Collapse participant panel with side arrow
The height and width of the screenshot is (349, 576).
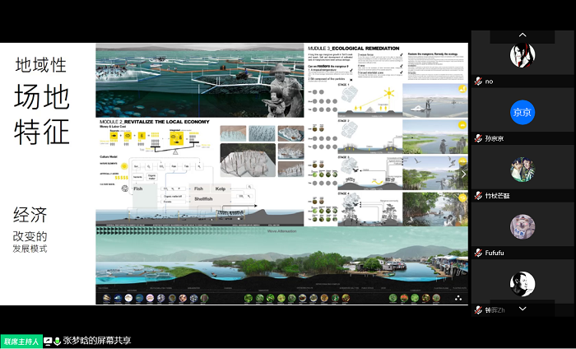tap(462, 174)
